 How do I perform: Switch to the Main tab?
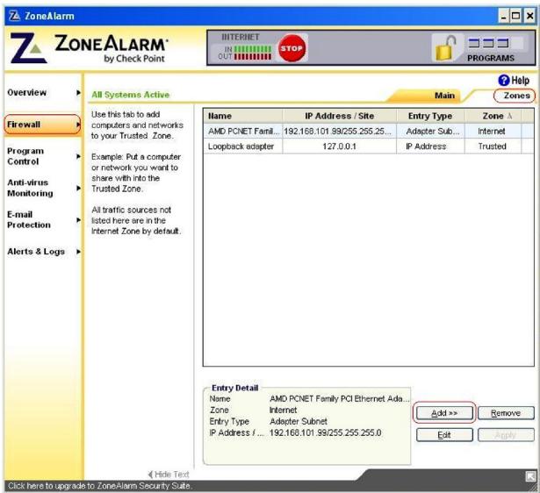[x=444, y=96]
